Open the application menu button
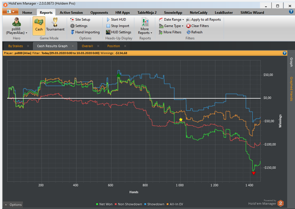 pyautogui.click(x=11, y=12)
